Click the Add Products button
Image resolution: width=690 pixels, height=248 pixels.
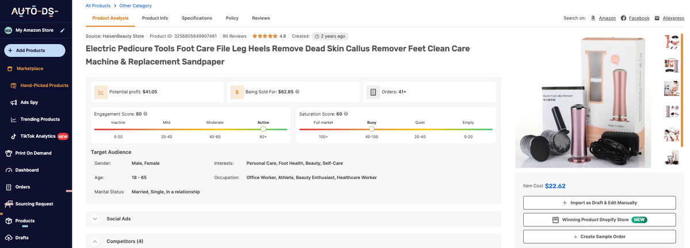[34, 51]
